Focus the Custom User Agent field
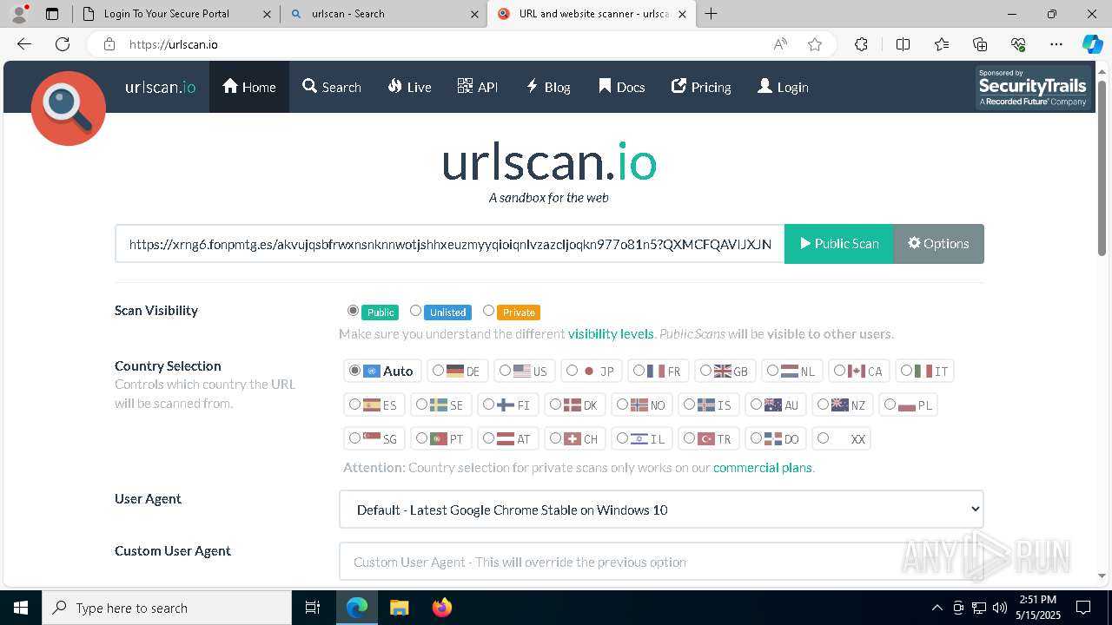 click(661, 562)
